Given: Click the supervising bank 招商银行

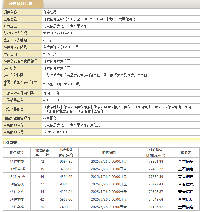Looking at the screenshot, I should (x=50, y=118).
